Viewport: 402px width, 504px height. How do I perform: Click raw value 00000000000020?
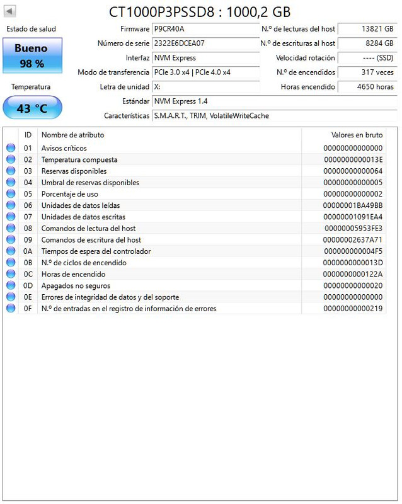pyautogui.click(x=353, y=286)
